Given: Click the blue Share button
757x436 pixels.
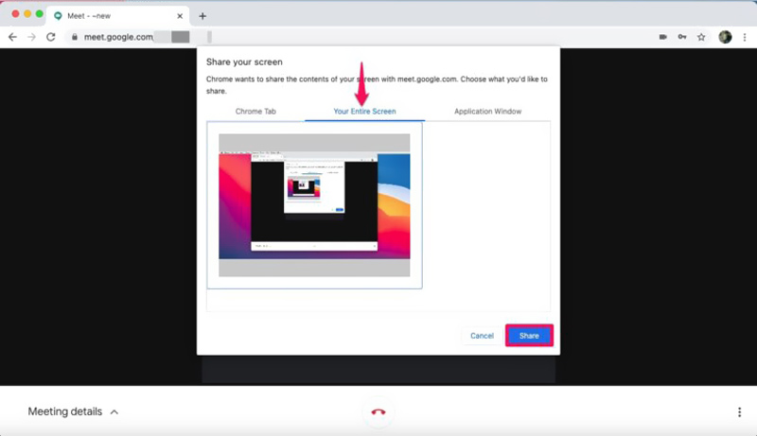Looking at the screenshot, I should (529, 336).
